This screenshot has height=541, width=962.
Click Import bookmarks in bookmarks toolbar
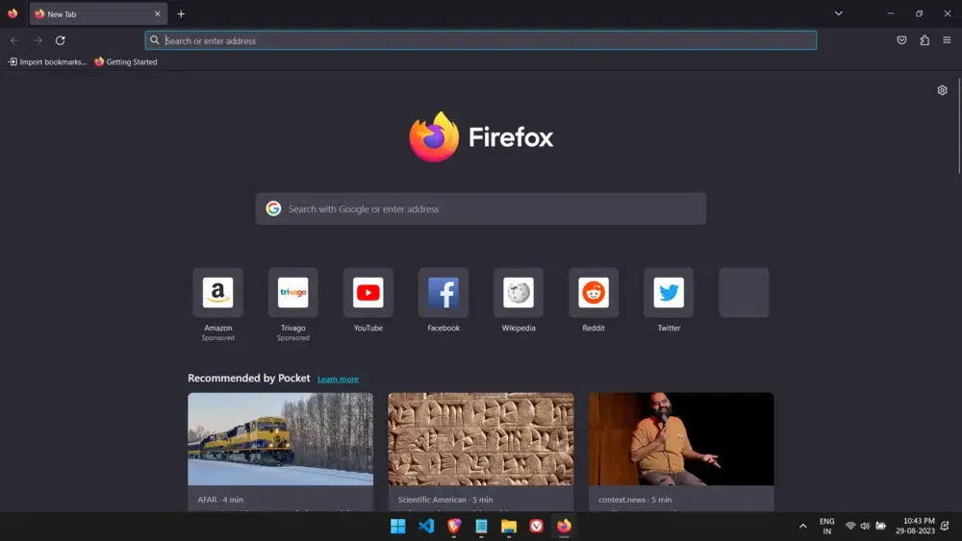point(47,61)
